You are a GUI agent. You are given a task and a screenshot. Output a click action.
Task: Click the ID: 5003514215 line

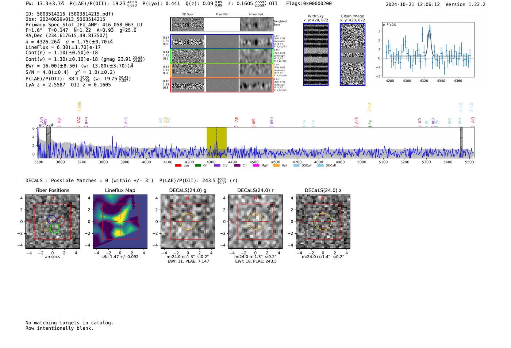[69, 14]
